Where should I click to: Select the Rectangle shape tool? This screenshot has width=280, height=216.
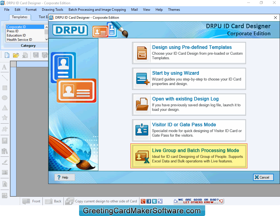[5, 88]
